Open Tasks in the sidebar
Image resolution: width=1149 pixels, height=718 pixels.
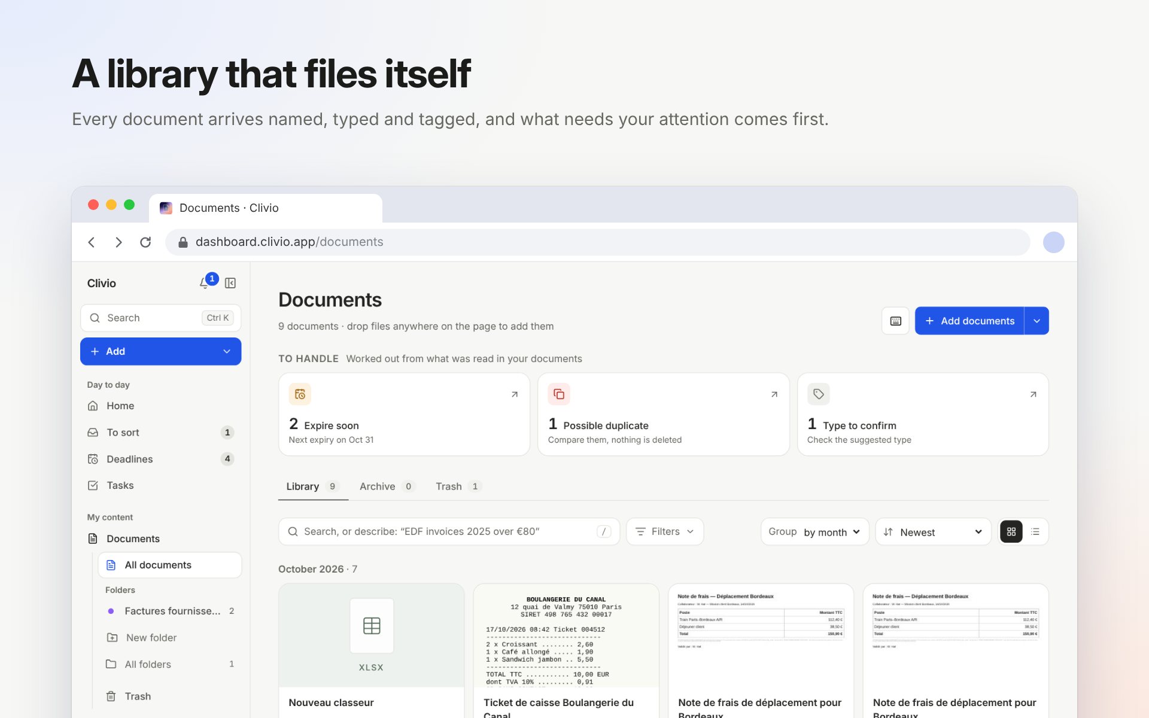pyautogui.click(x=160, y=485)
